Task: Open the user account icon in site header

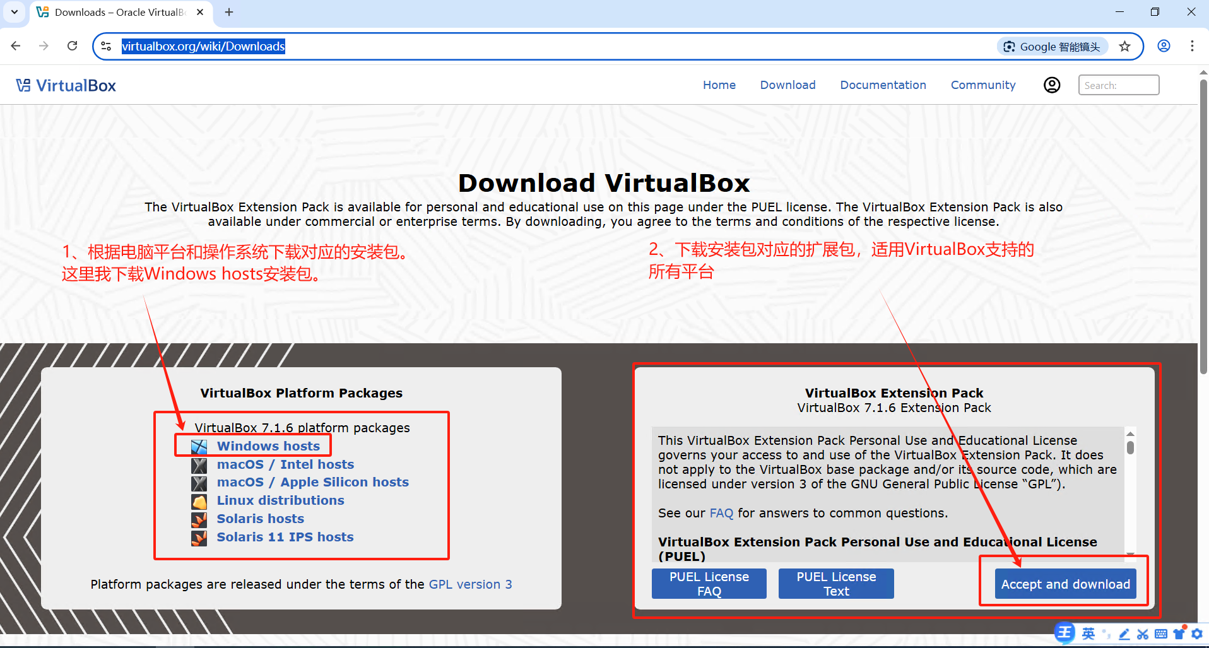Action: [x=1052, y=85]
